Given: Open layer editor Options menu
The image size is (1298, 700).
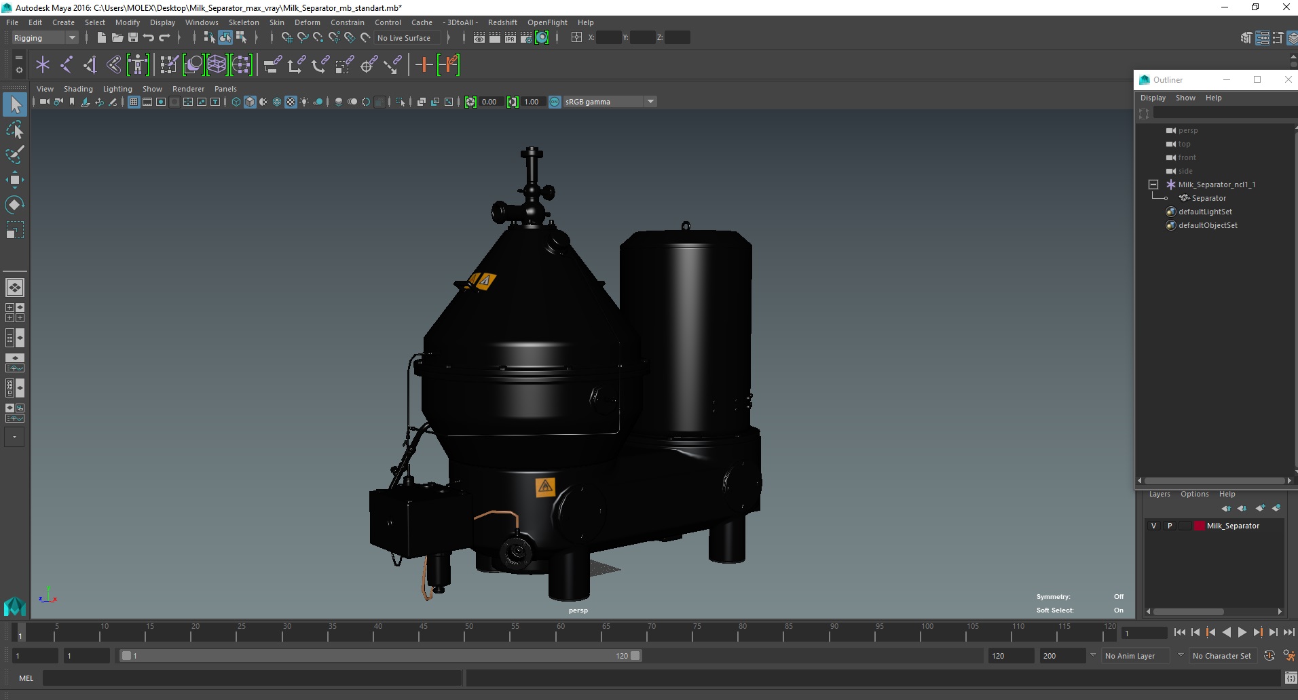Looking at the screenshot, I should click(1194, 494).
